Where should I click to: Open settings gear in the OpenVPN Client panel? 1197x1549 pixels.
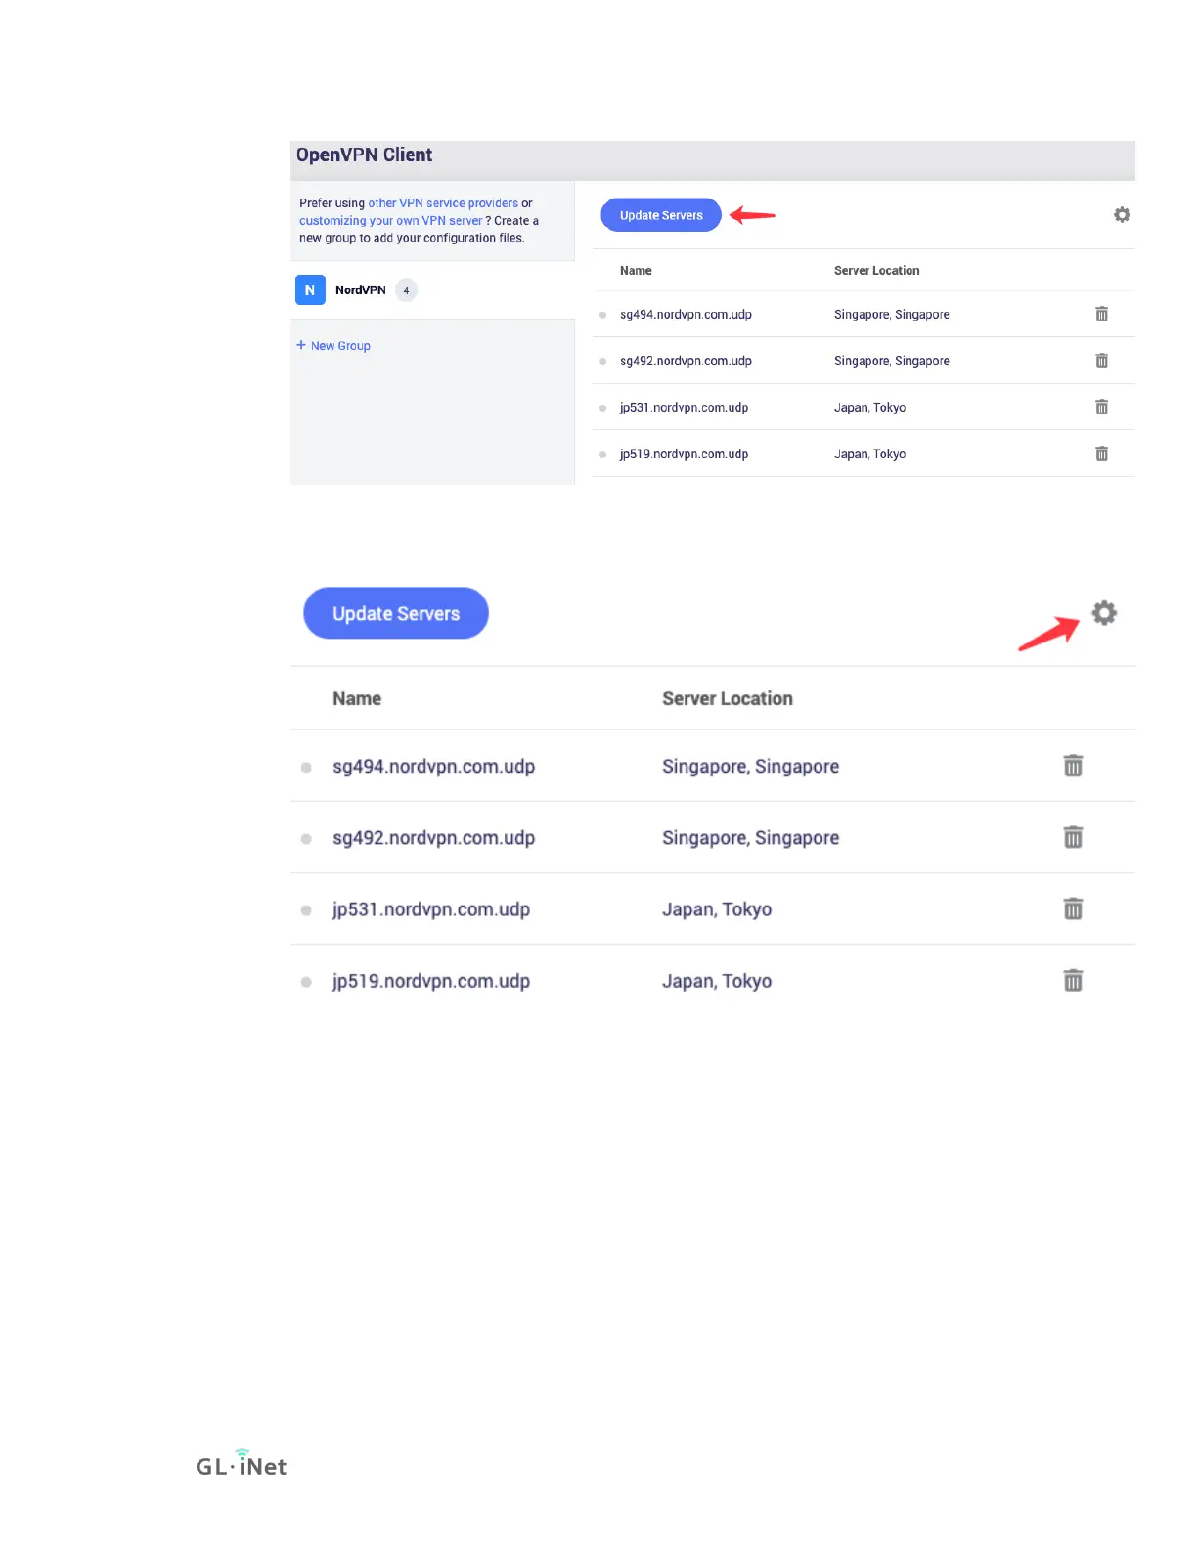point(1122,215)
